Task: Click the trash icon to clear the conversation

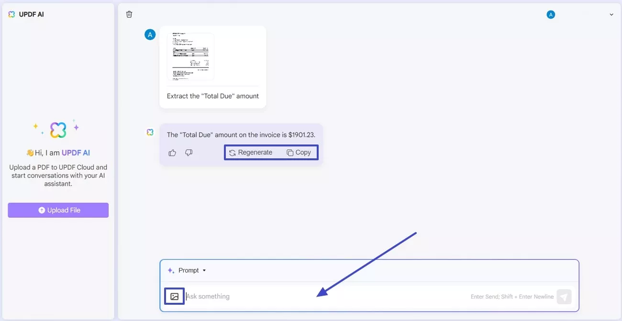Action: point(129,14)
